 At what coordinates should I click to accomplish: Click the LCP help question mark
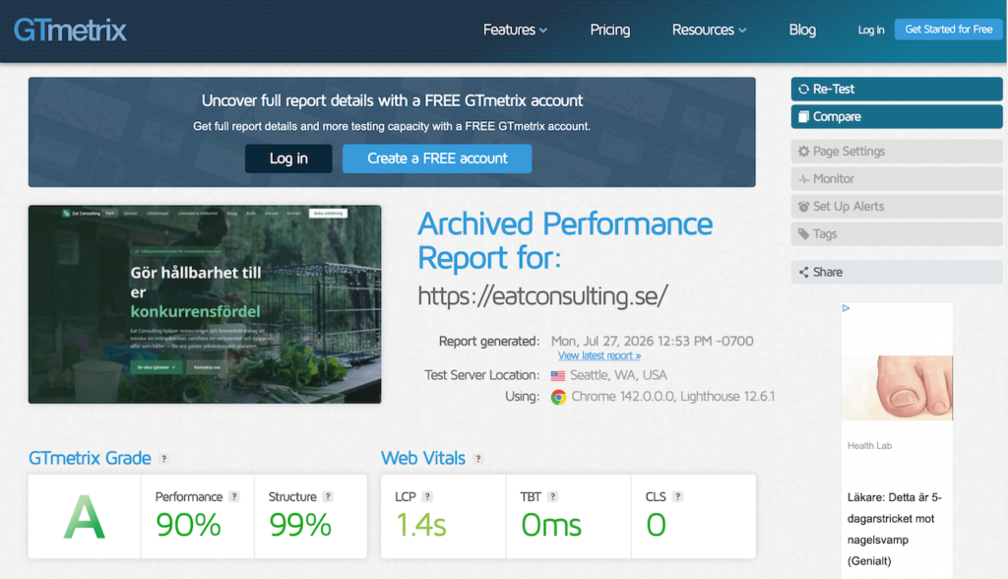427,496
